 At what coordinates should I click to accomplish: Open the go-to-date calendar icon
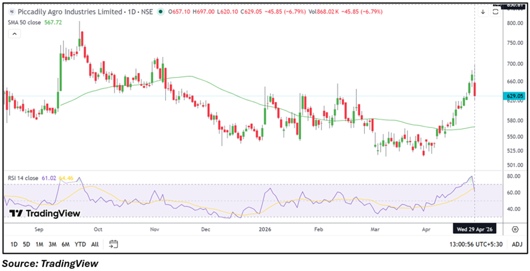[113, 244]
